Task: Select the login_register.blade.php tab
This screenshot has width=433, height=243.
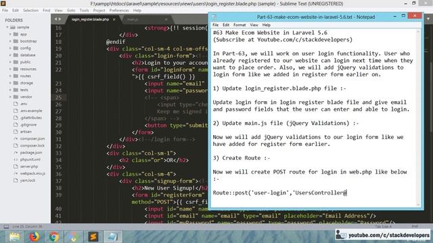Action: click(90, 20)
